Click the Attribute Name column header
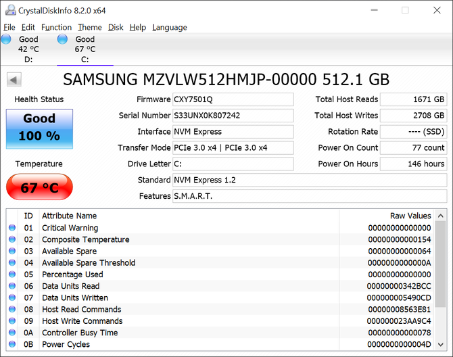 tap(189, 216)
